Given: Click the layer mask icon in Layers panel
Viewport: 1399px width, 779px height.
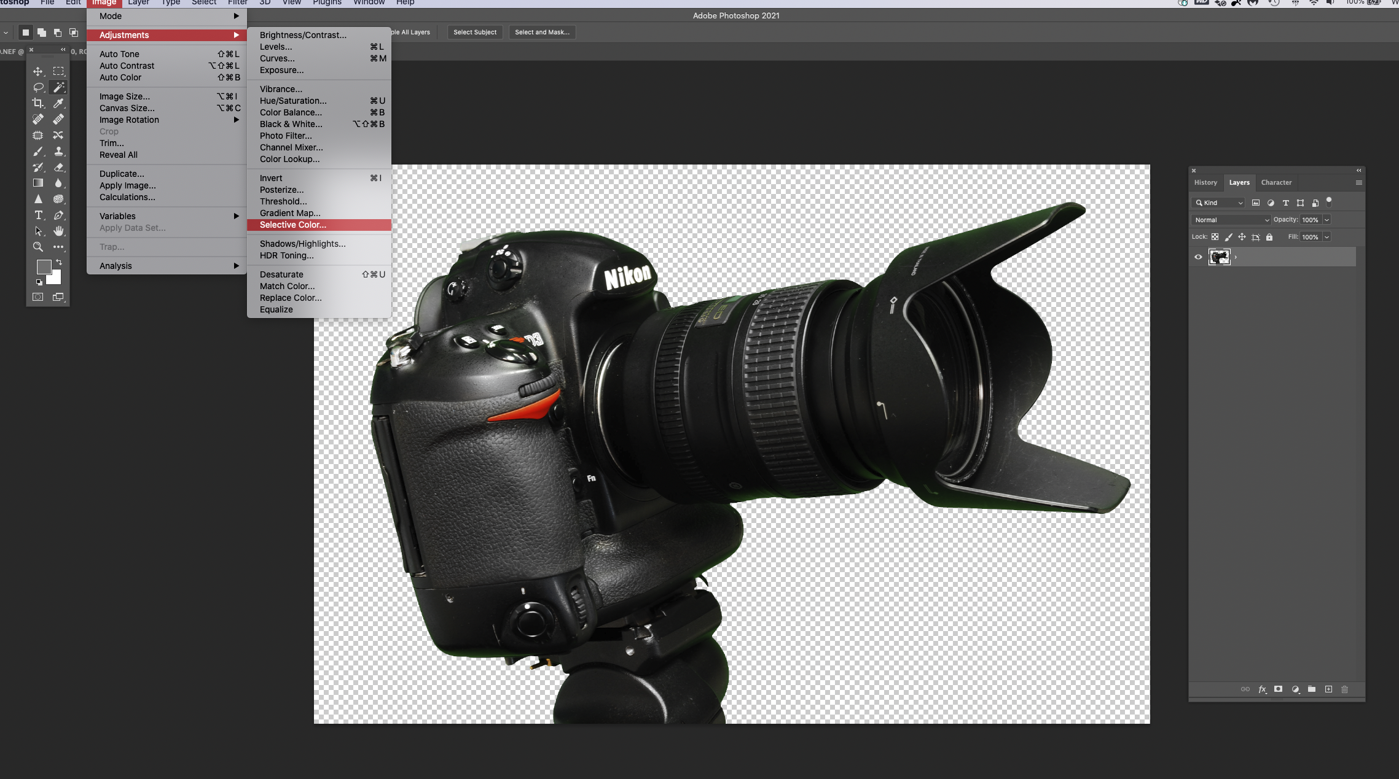Looking at the screenshot, I should tap(1278, 689).
